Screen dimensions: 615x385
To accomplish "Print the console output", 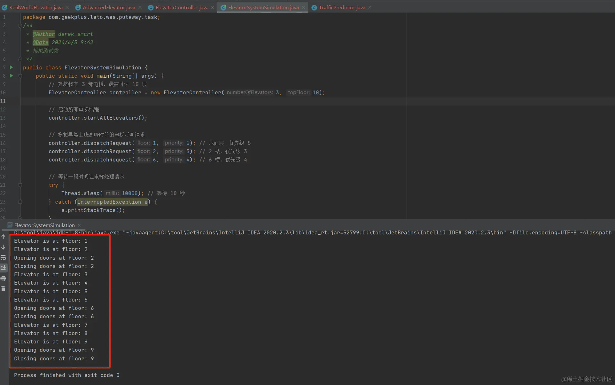I will (x=3, y=278).
